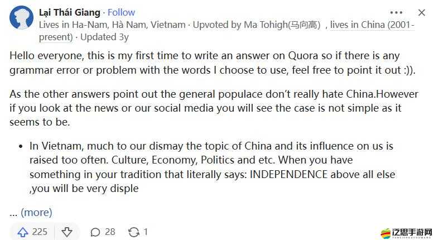The width and height of the screenshot is (434, 240).
Task: Expand the answer with "(more)"
Action: click(x=36, y=212)
